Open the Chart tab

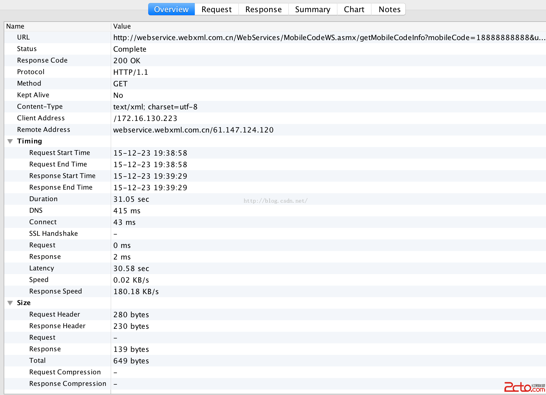click(354, 9)
